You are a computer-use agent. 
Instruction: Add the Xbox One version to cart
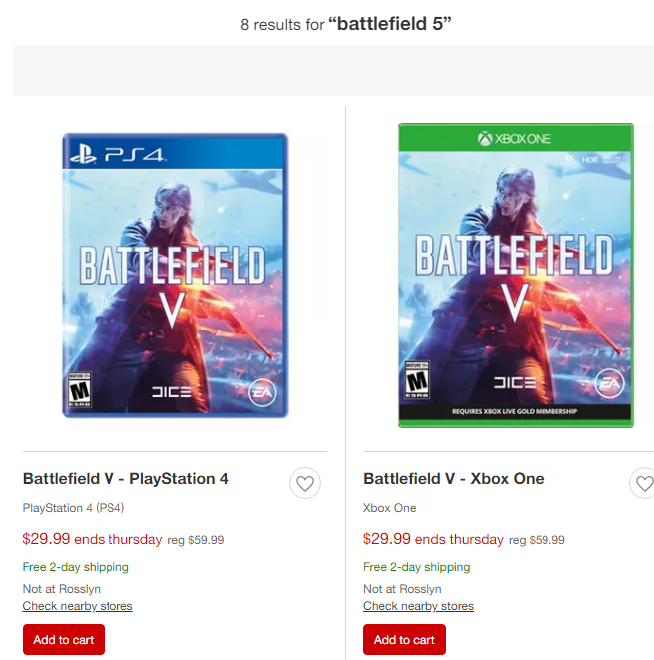pos(404,639)
